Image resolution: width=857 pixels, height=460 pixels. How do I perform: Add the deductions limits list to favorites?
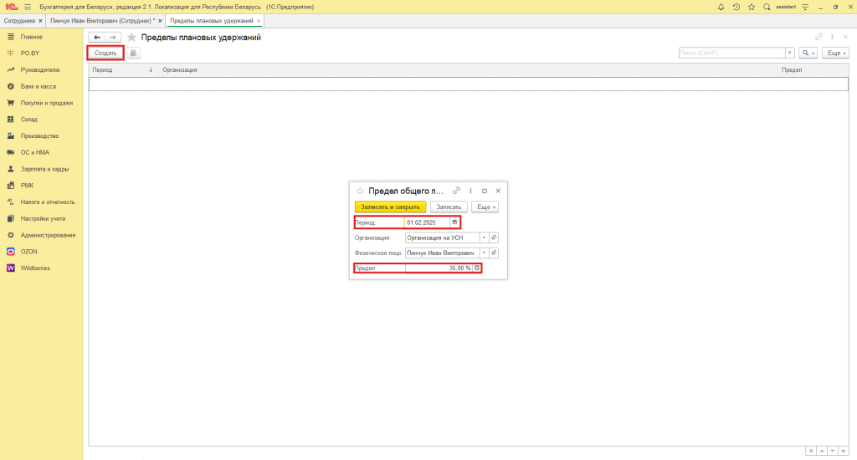click(x=131, y=37)
